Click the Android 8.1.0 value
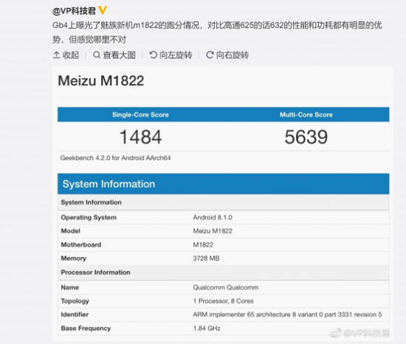This screenshot has height=344, width=406. click(213, 218)
